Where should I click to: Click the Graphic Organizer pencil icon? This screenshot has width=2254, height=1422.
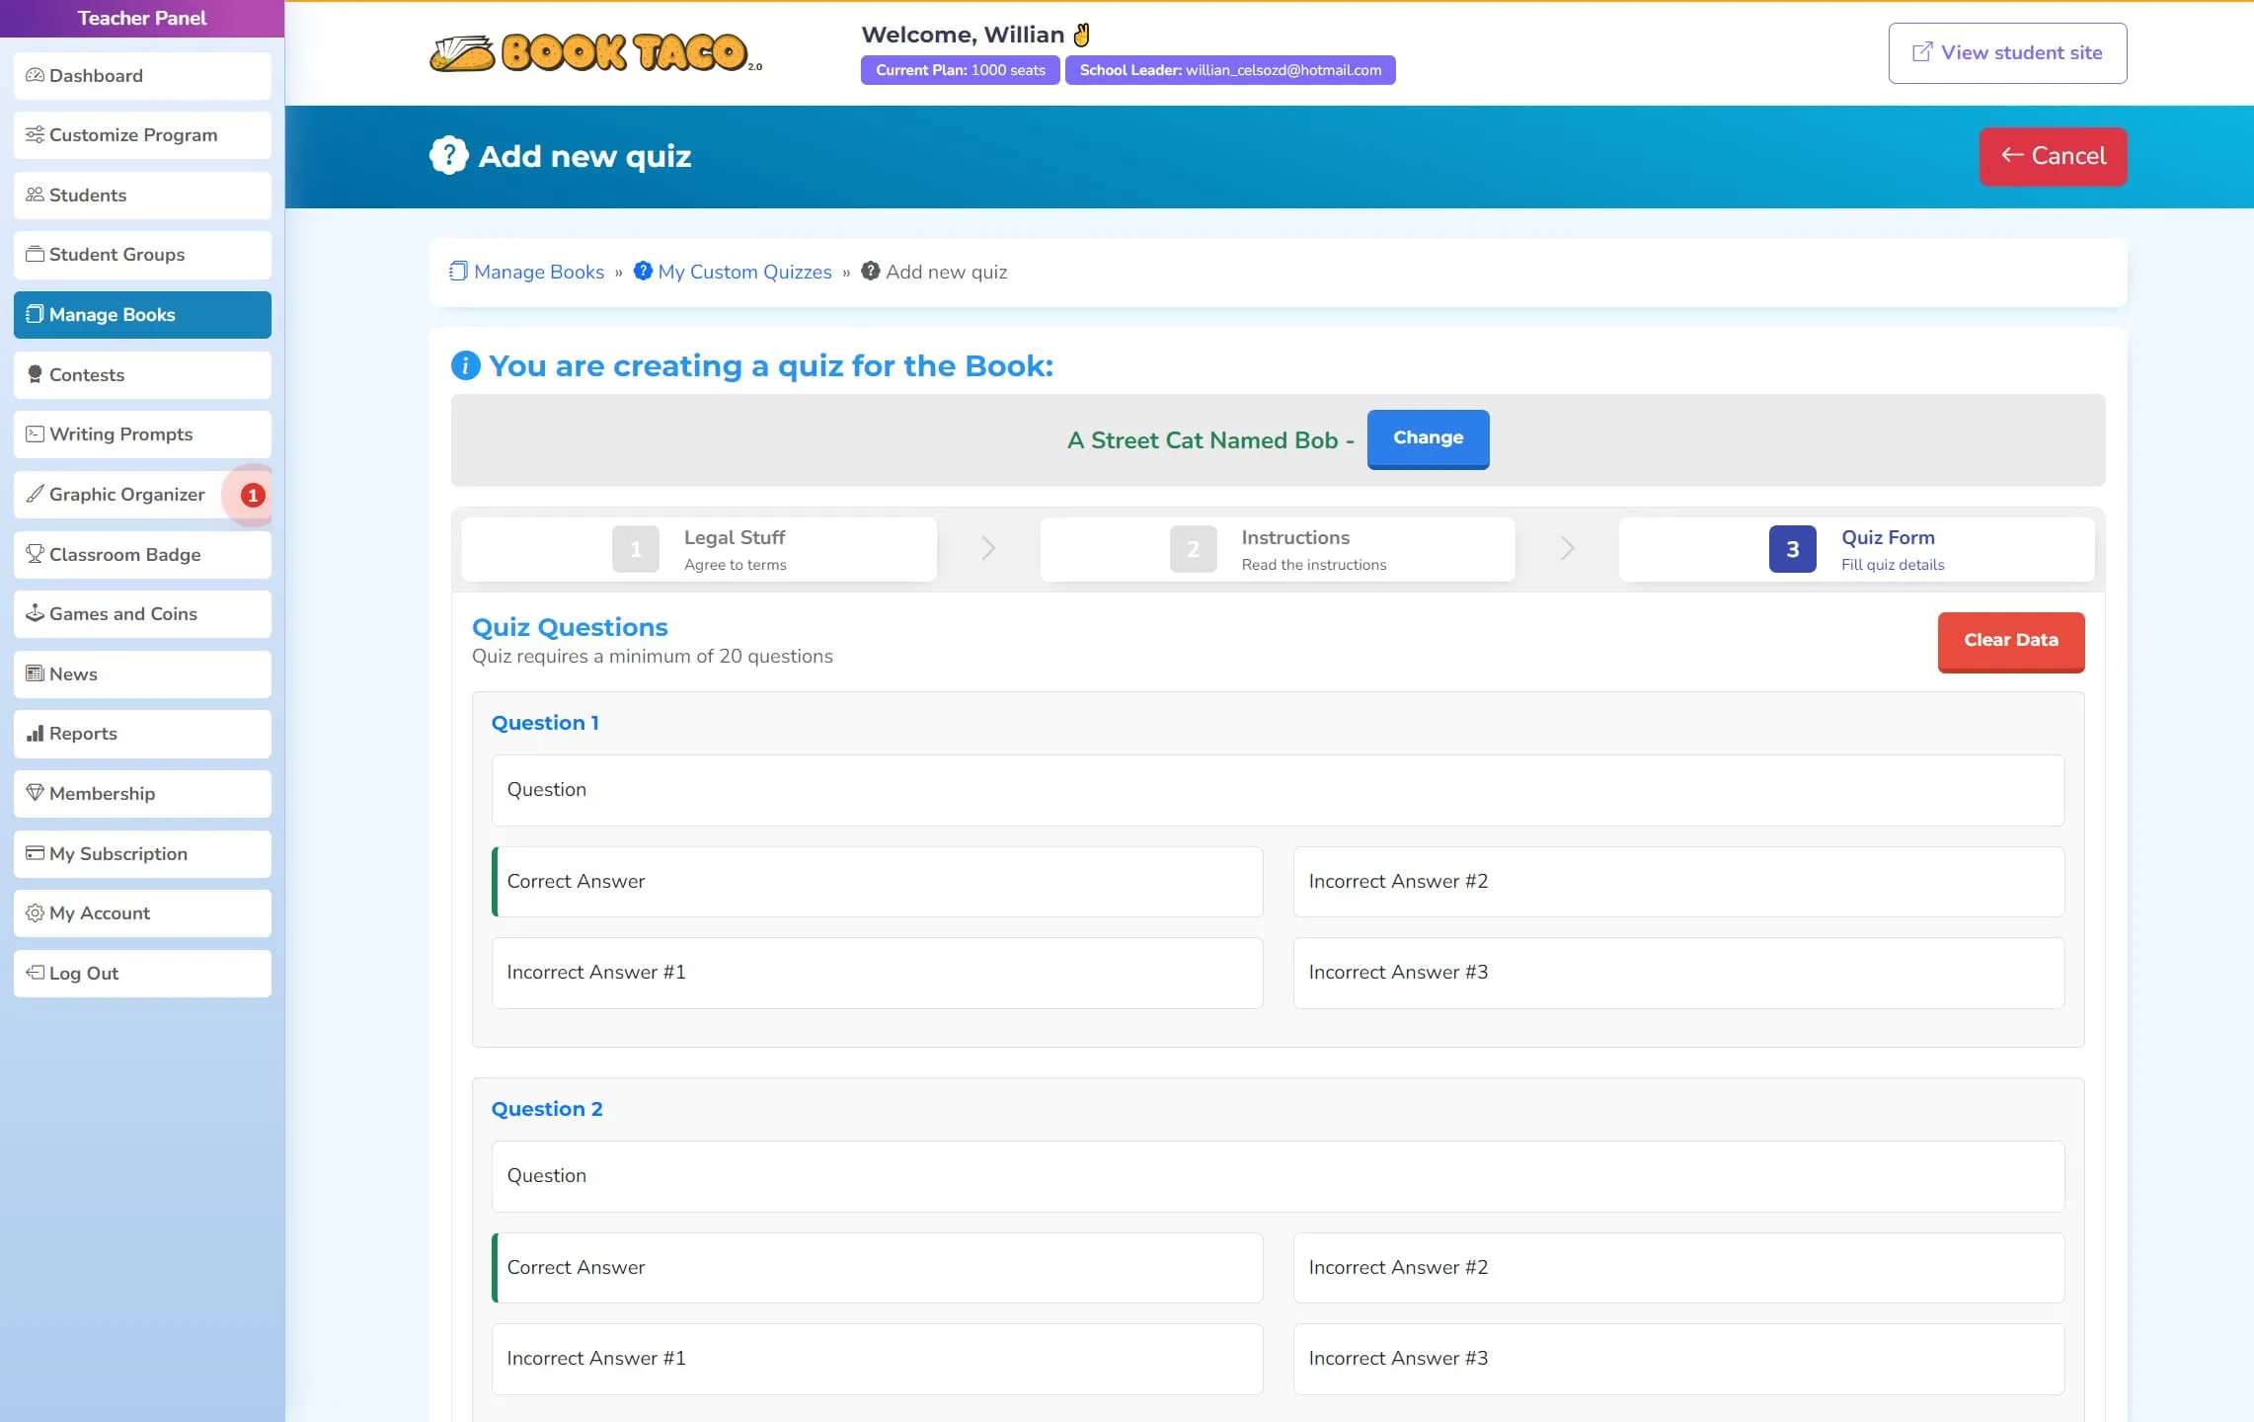35,495
